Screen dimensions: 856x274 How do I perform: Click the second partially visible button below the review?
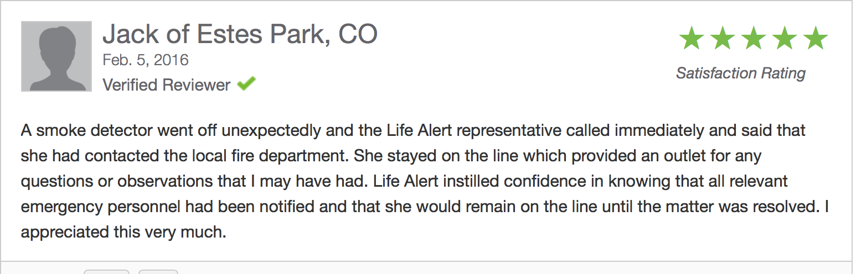coord(158,271)
